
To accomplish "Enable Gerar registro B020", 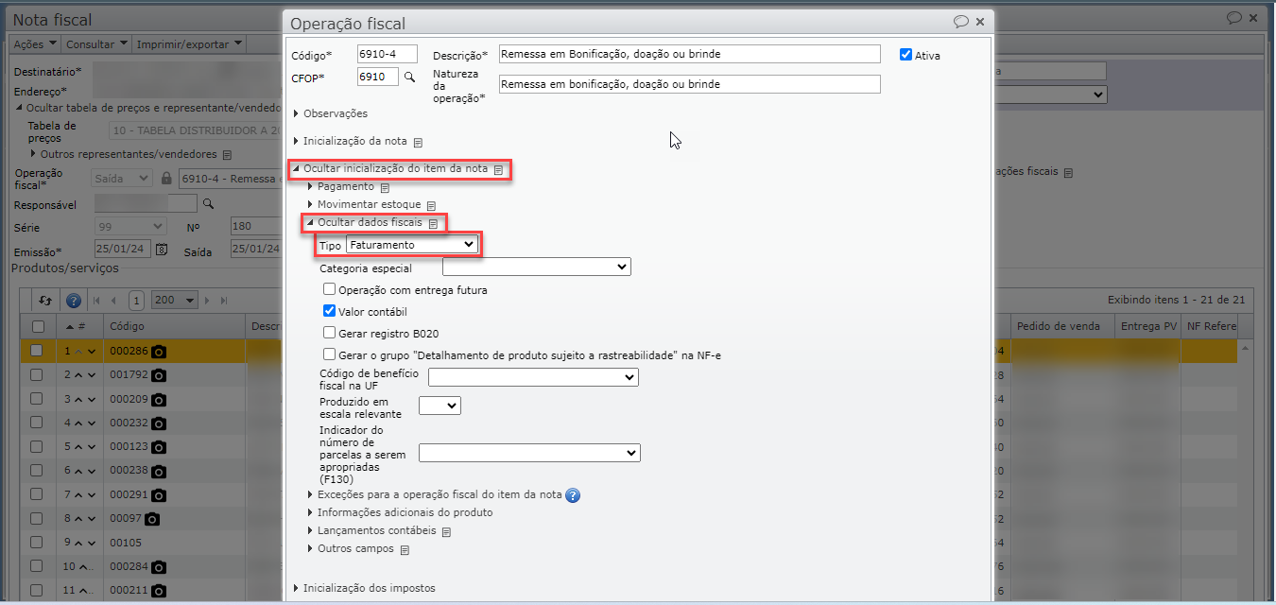I will click(329, 333).
